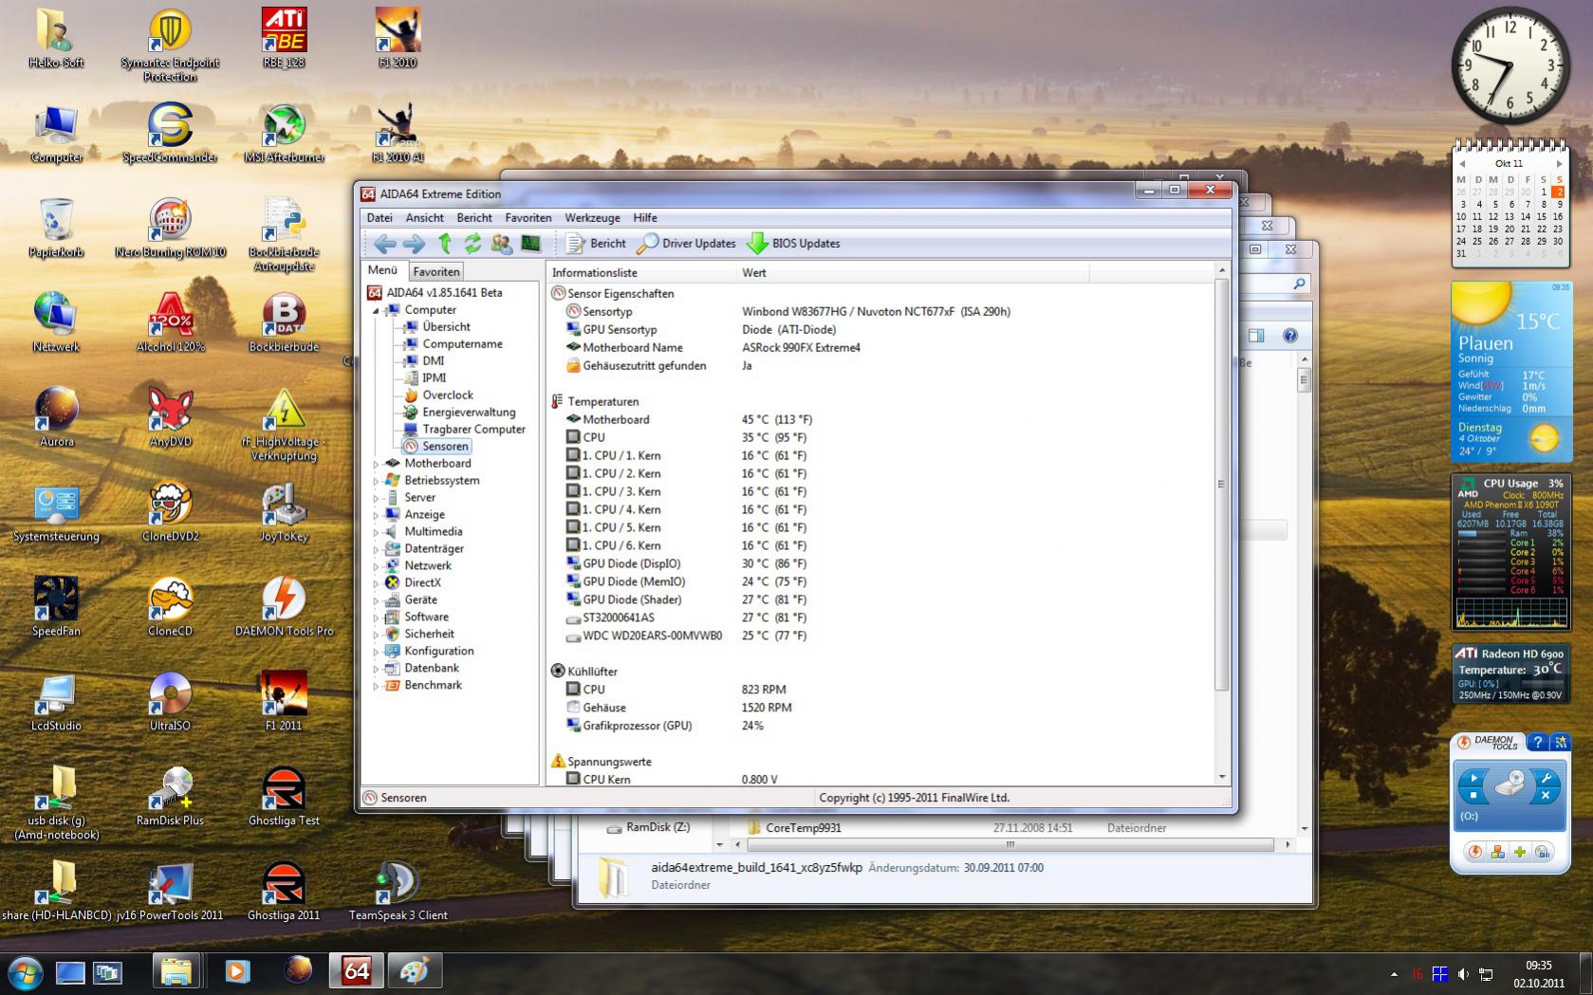Select the DAEMON Tools Pro desktop icon

[284, 607]
